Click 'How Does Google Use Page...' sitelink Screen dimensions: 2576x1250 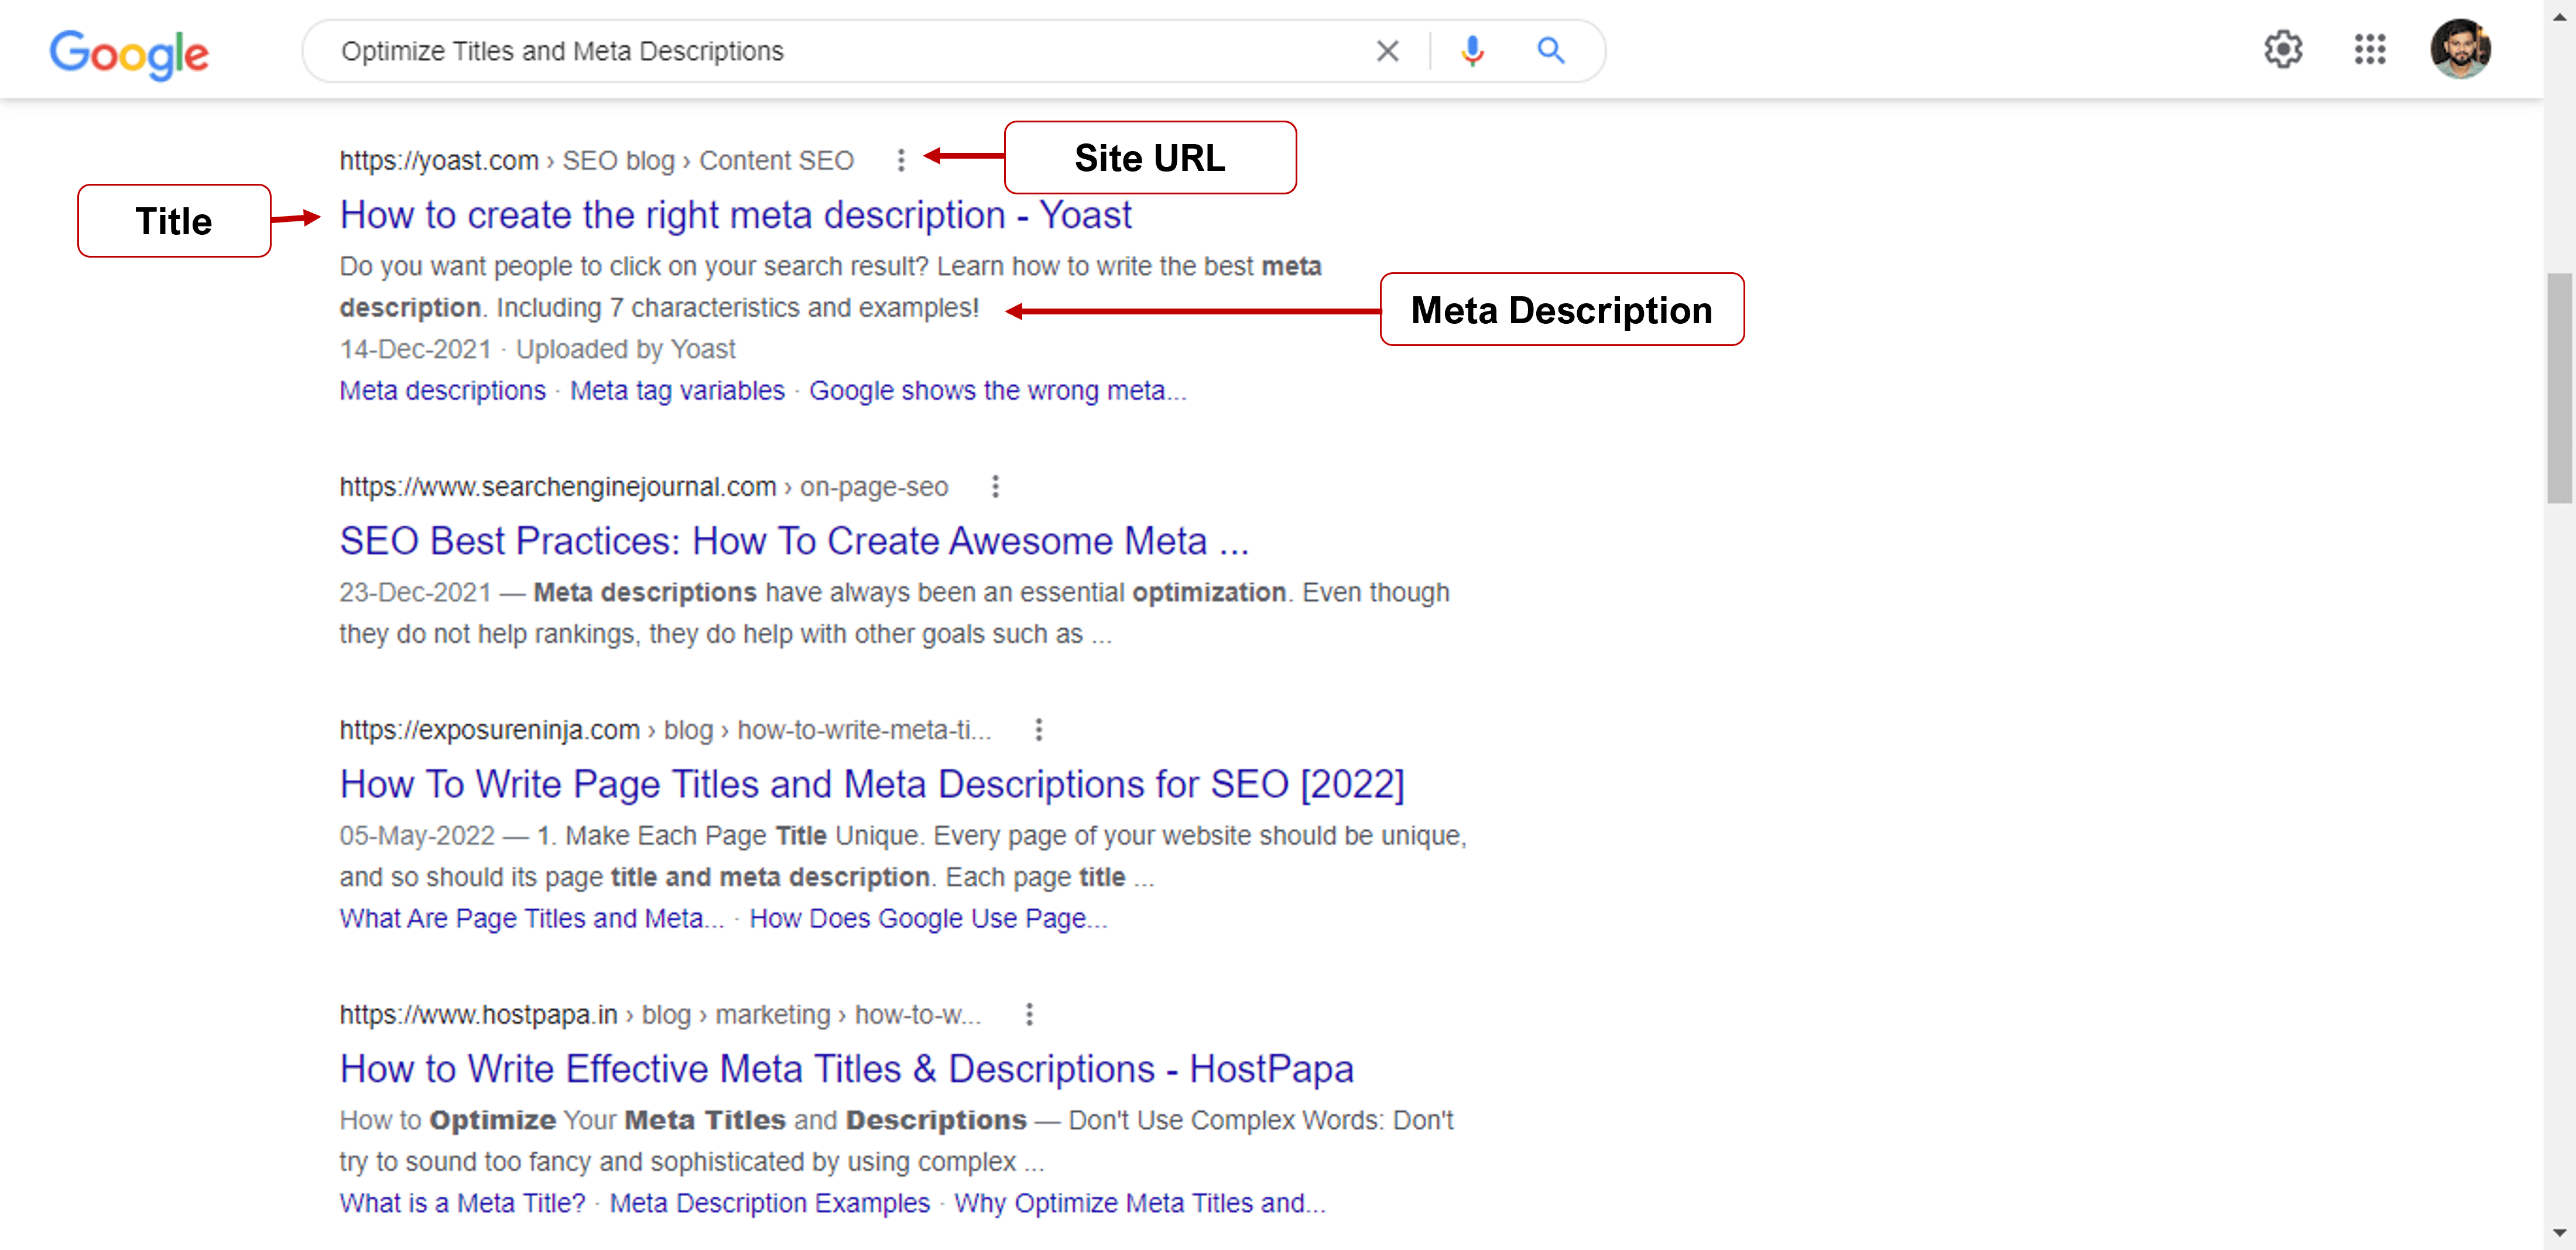928,919
